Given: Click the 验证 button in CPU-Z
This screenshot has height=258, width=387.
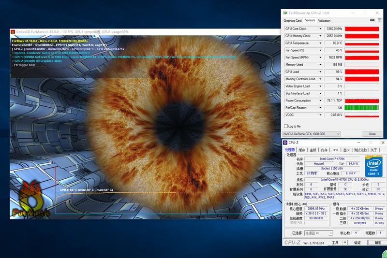Looking at the screenshot, I should pos(357,243).
